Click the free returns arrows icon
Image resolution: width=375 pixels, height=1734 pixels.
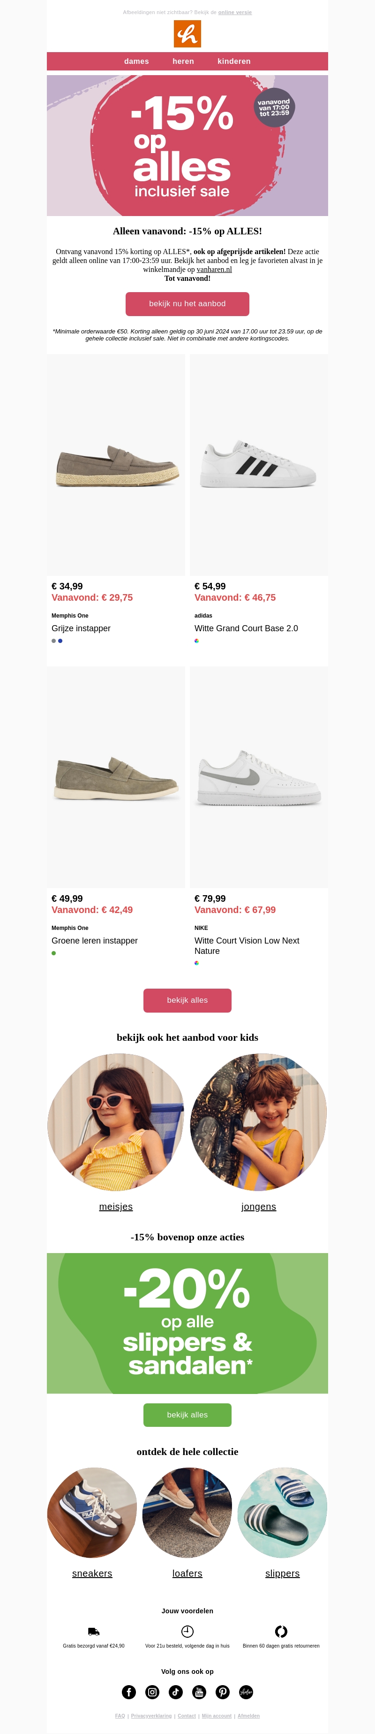(x=281, y=1631)
